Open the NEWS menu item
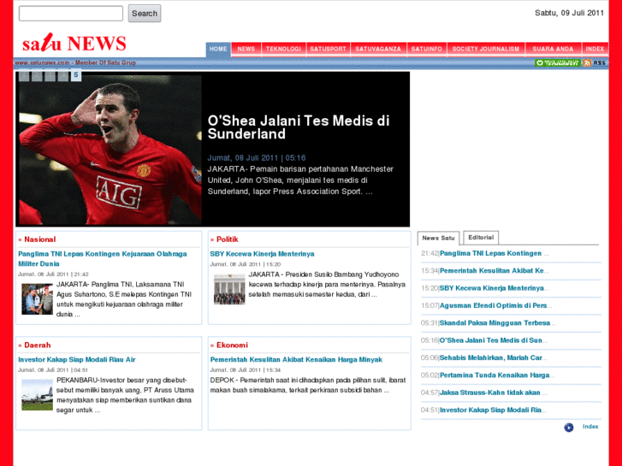Image resolution: width=622 pixels, height=466 pixels. click(x=246, y=50)
